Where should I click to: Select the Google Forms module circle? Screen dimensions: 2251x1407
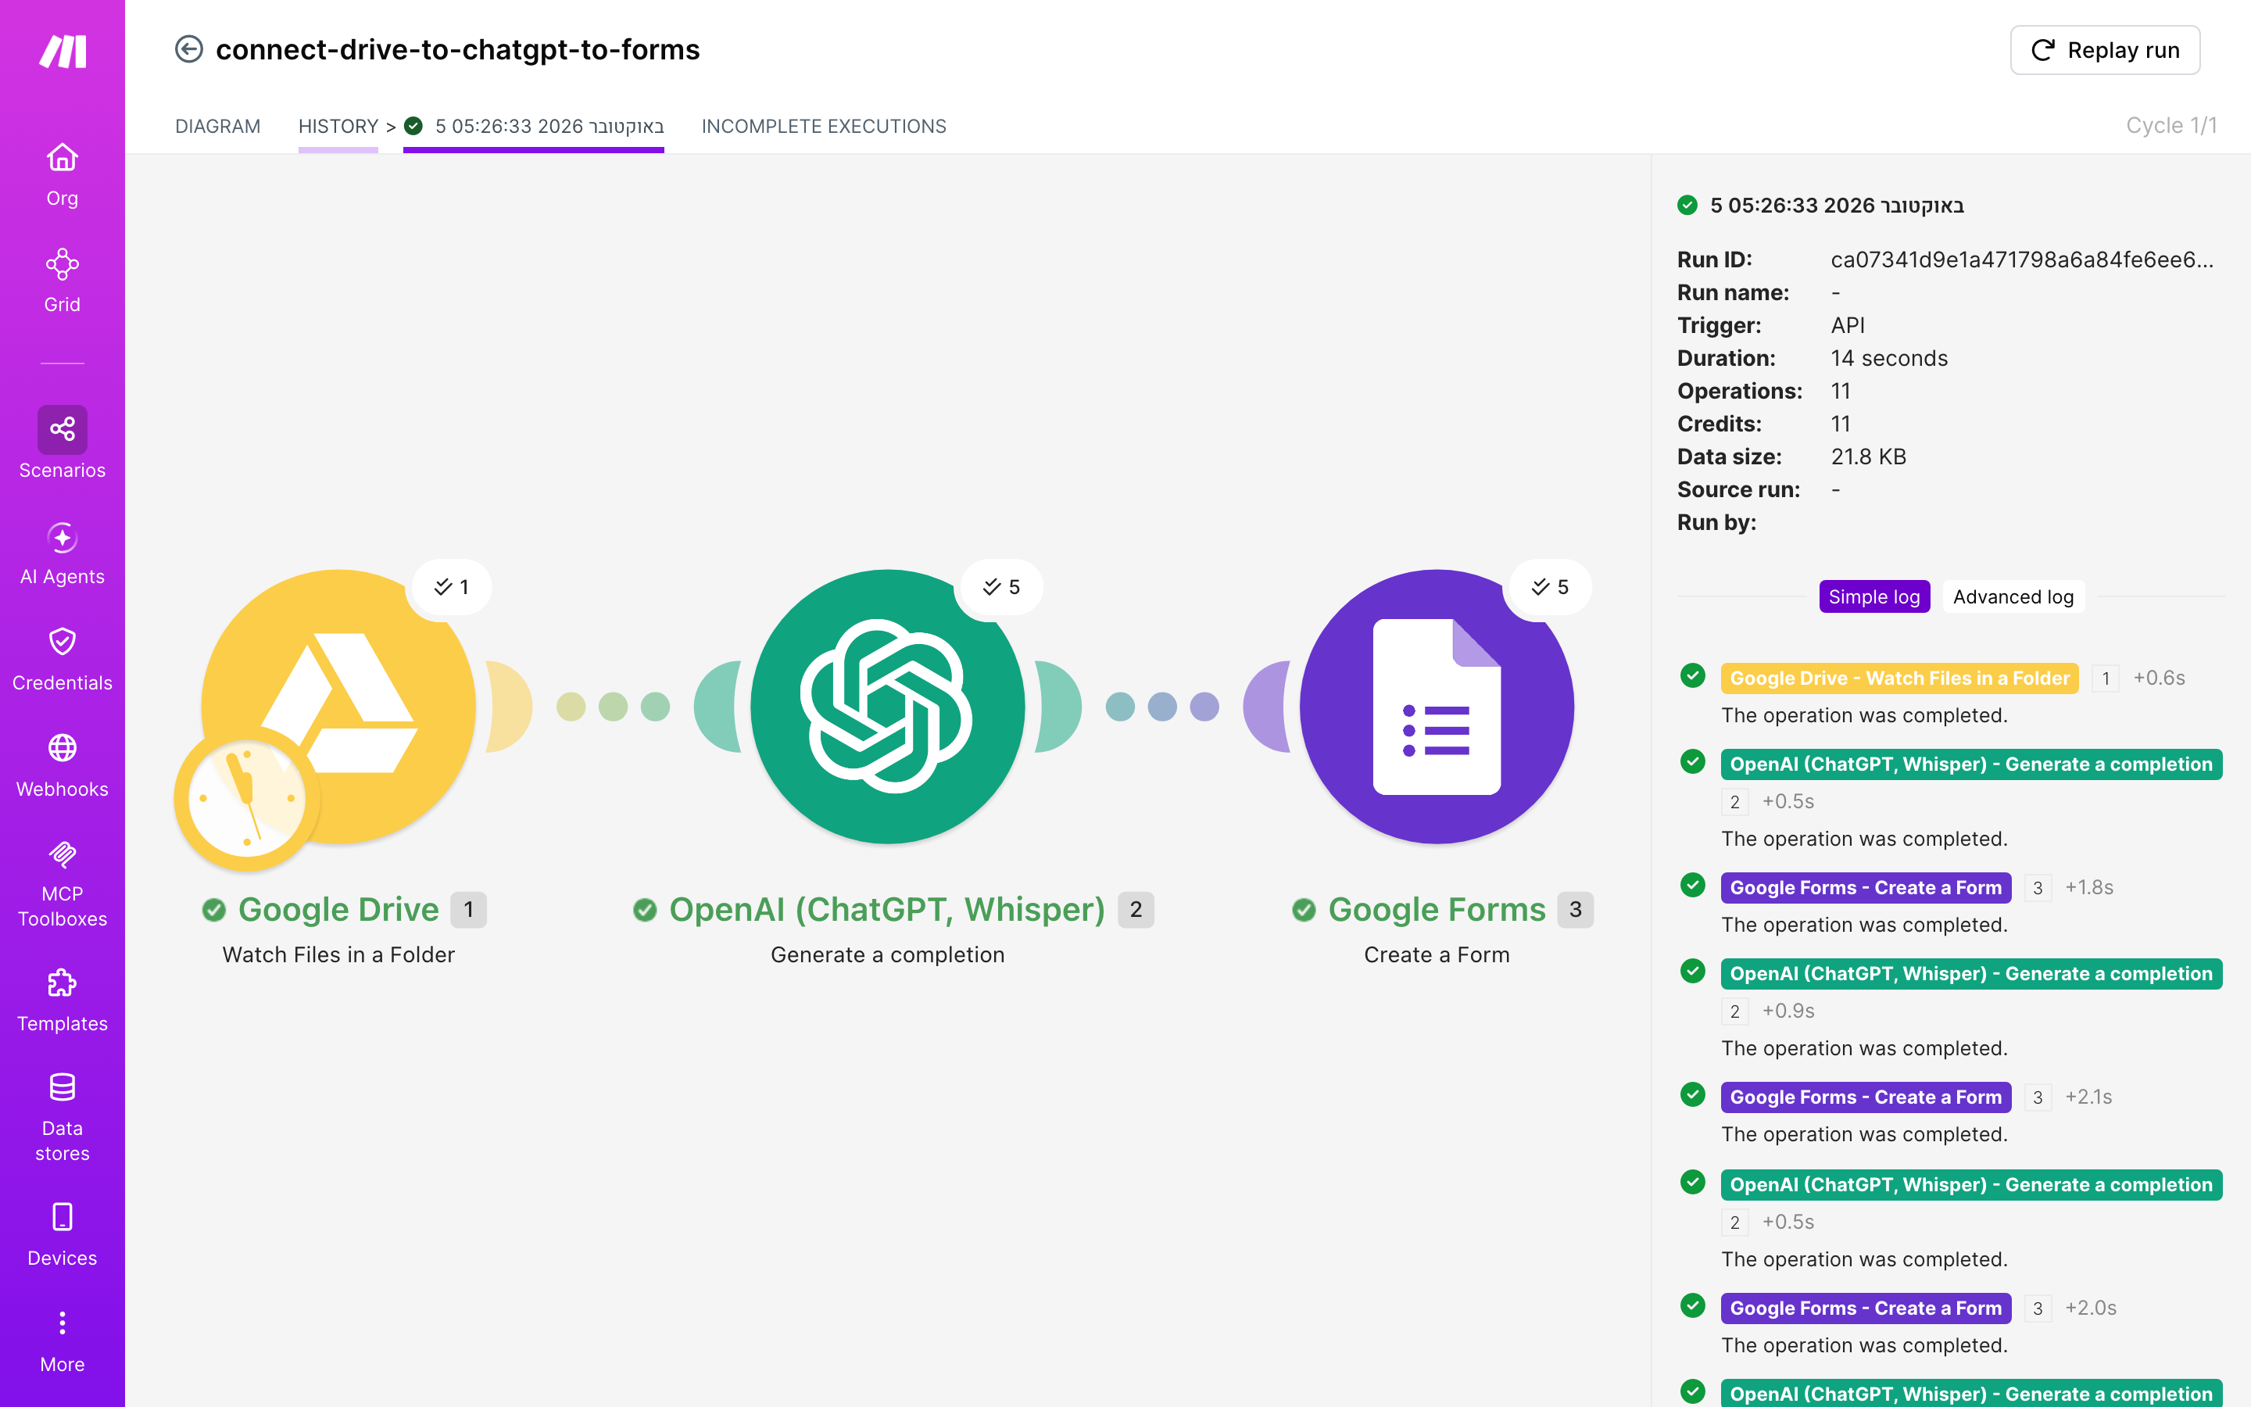1436,707
